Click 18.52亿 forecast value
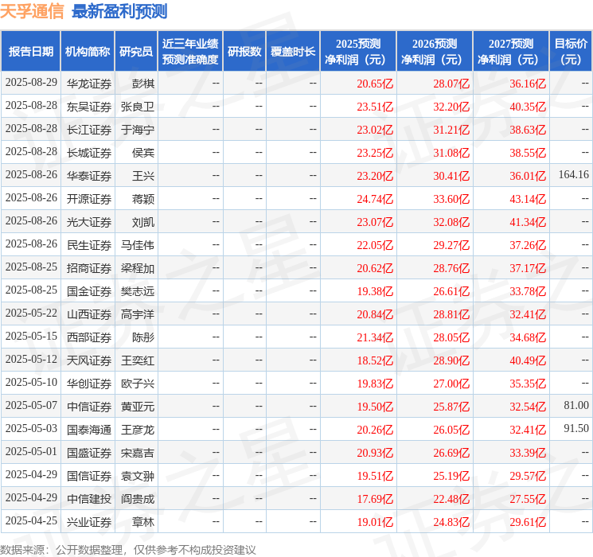Image resolution: width=593 pixels, height=557 pixels. (x=375, y=360)
